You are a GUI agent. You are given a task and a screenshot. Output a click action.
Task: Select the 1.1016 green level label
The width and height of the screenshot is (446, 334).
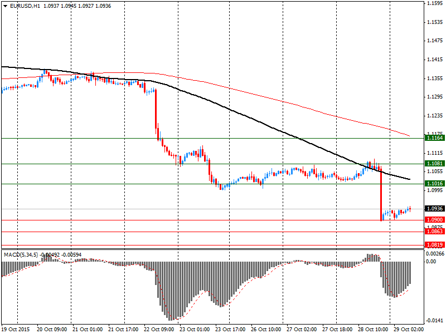(x=435, y=184)
